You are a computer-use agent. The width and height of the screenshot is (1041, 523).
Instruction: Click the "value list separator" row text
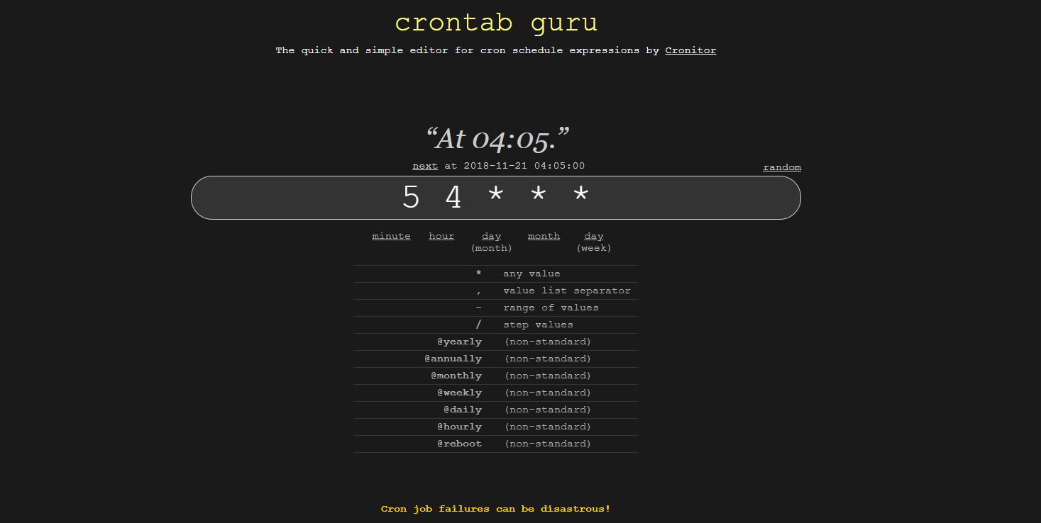(567, 291)
